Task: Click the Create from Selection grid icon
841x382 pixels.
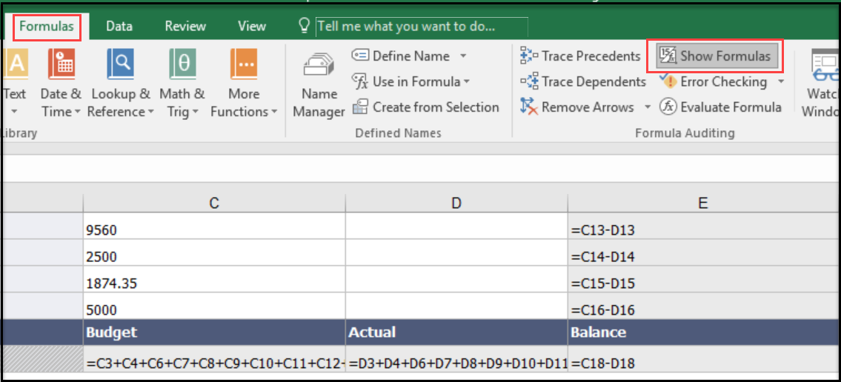Action: (x=360, y=107)
